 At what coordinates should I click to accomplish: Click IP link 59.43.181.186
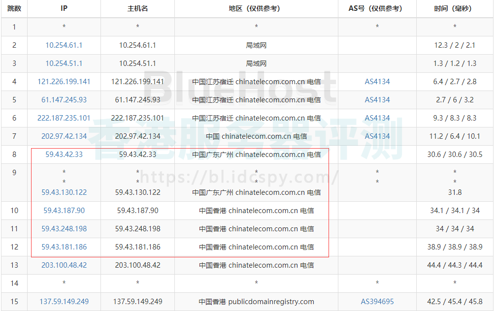click(64, 247)
